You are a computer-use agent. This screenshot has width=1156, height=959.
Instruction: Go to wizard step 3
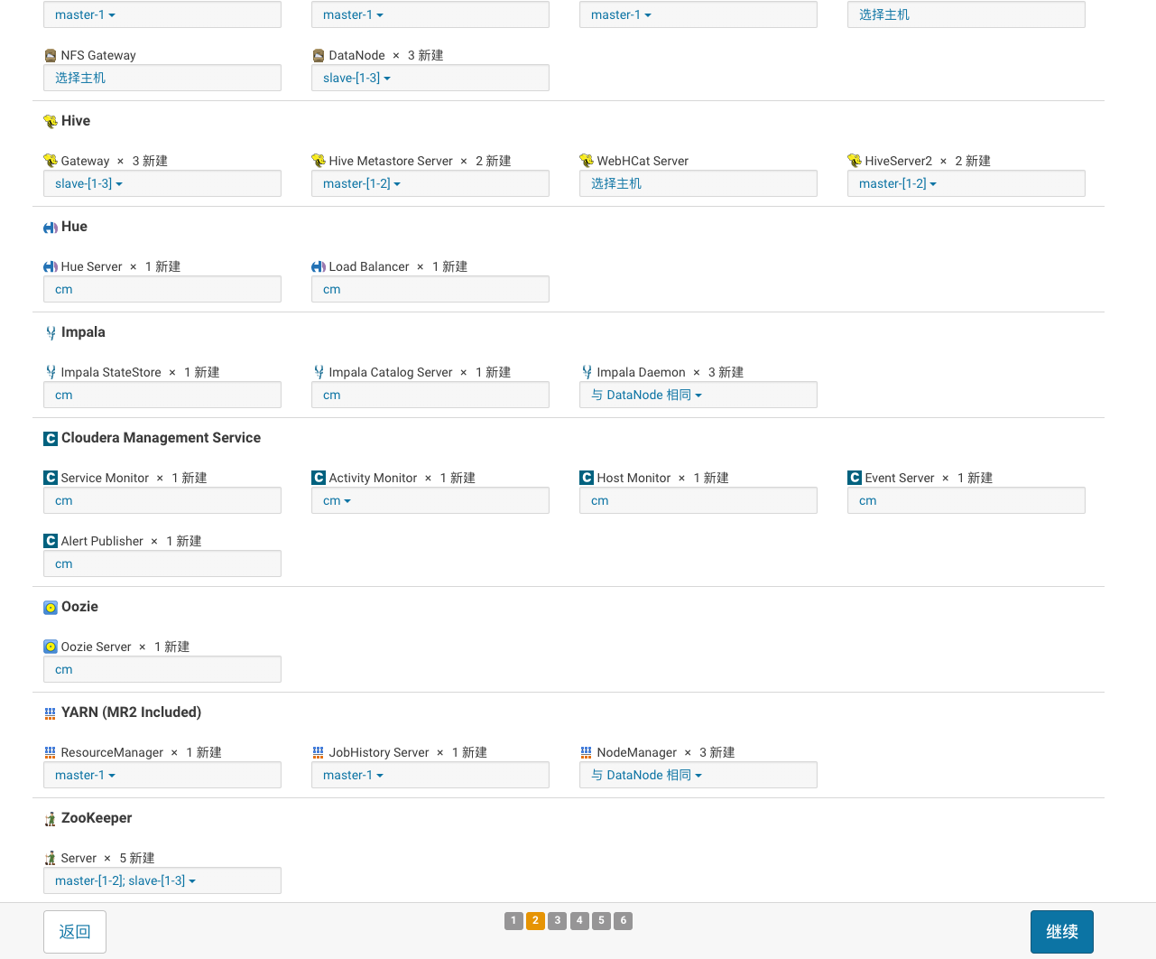tap(558, 921)
